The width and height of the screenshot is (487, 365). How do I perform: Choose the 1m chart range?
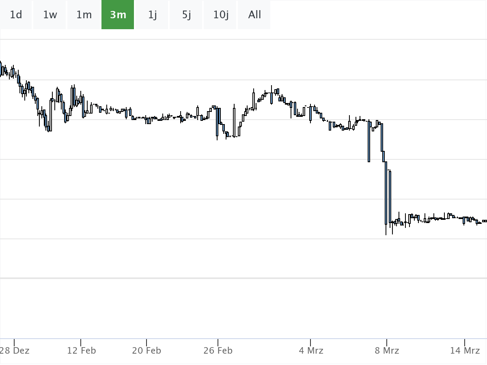[x=84, y=15]
